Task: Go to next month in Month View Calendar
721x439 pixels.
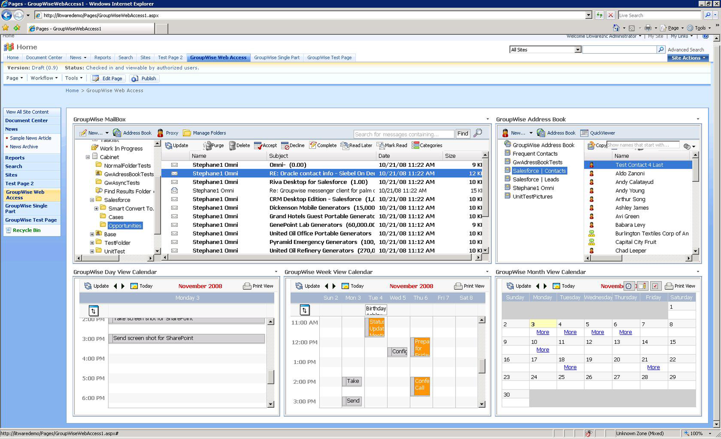Action: (545, 286)
